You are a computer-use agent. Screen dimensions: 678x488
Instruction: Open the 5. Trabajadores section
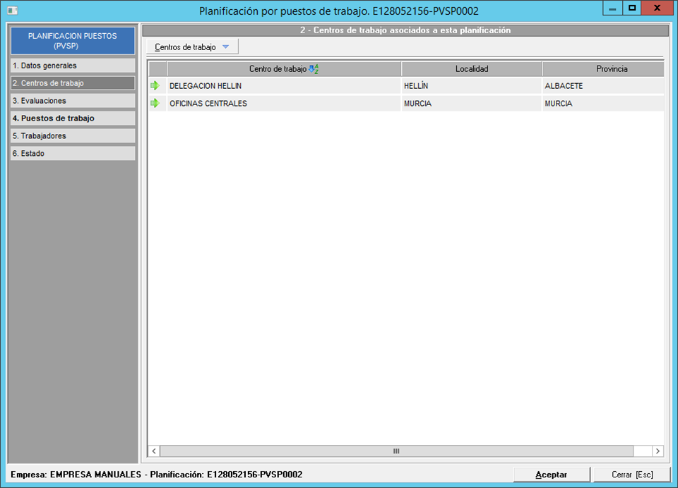pyautogui.click(x=73, y=135)
